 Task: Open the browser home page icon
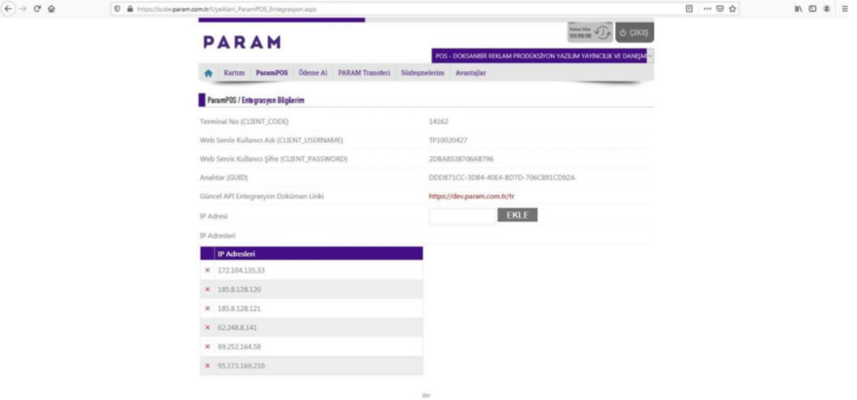click(x=51, y=9)
